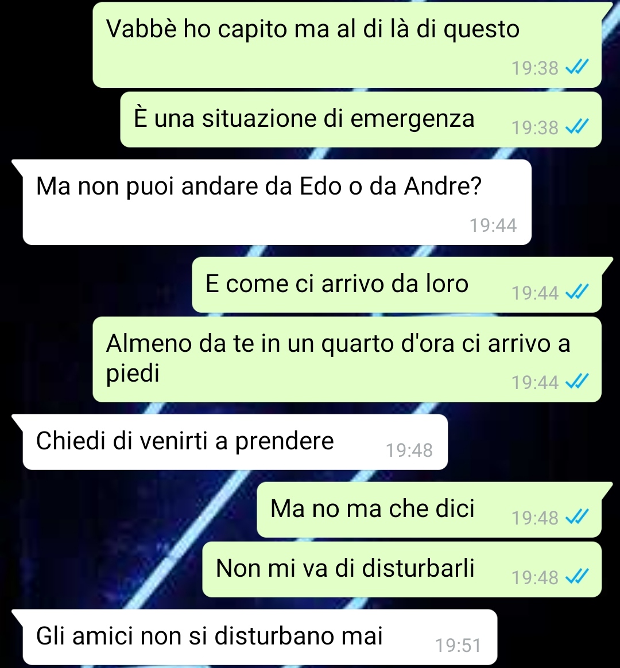This screenshot has height=668, width=620.
Task: Tap the dark chat wallpaper beside 'Chiedi di venirti a prendere'
Action: point(533,442)
